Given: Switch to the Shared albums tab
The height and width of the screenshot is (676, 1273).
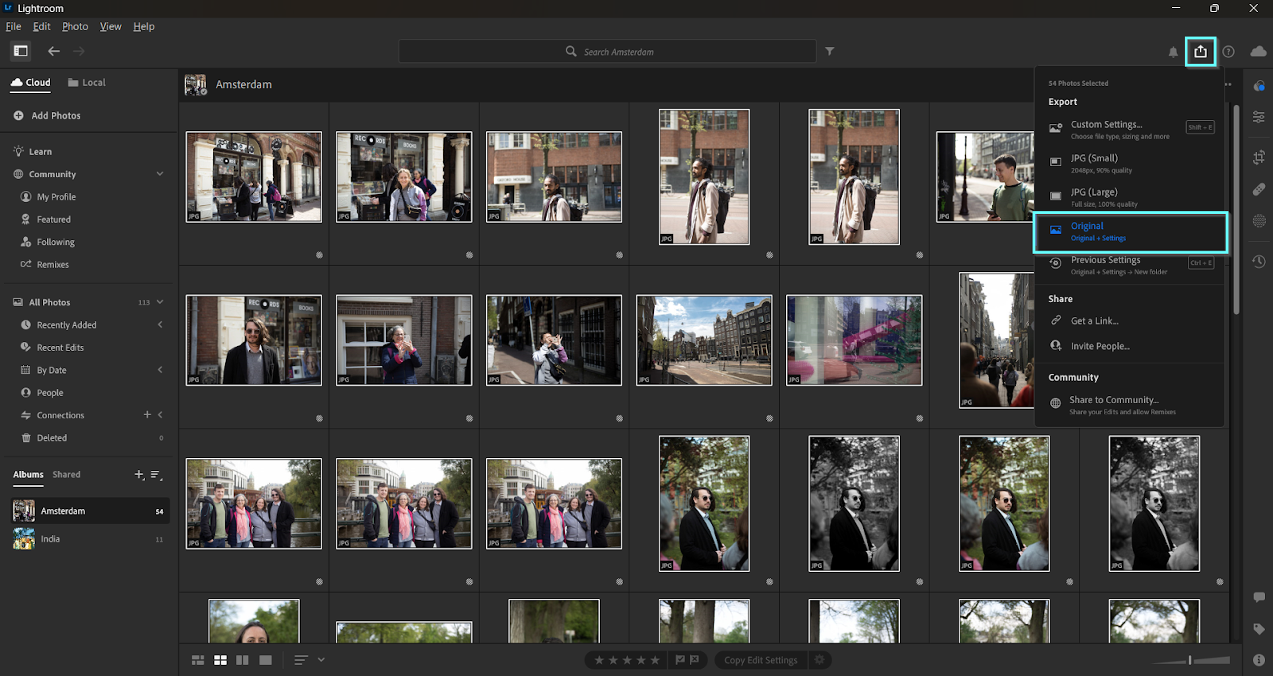Looking at the screenshot, I should coord(67,475).
